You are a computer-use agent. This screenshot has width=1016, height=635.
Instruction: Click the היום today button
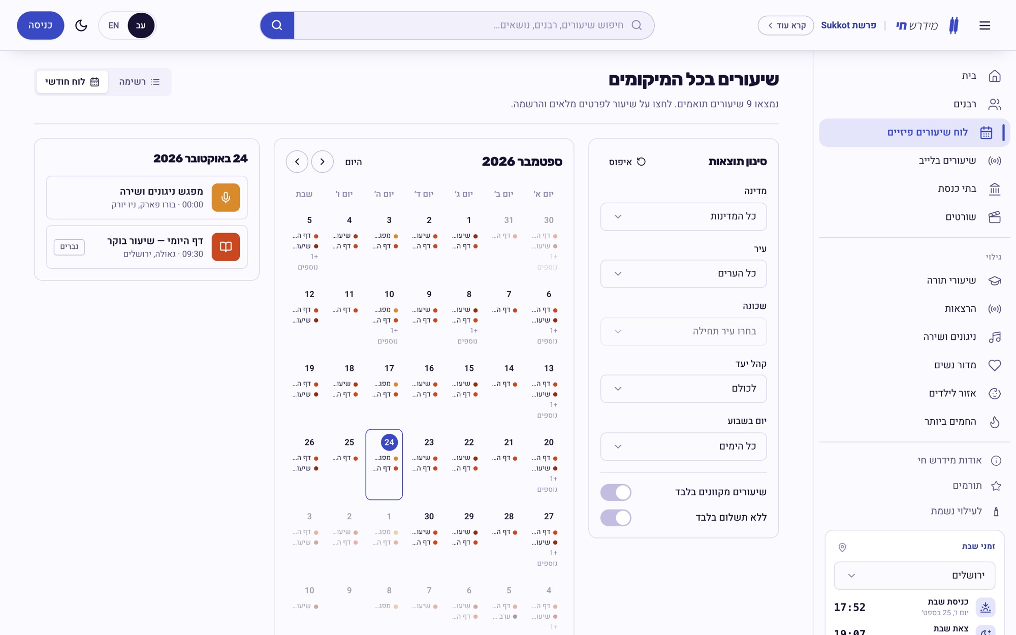pyautogui.click(x=354, y=162)
